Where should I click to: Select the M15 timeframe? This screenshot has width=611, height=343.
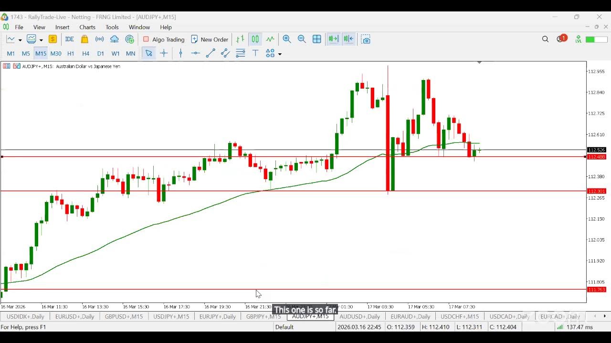[x=41, y=53]
